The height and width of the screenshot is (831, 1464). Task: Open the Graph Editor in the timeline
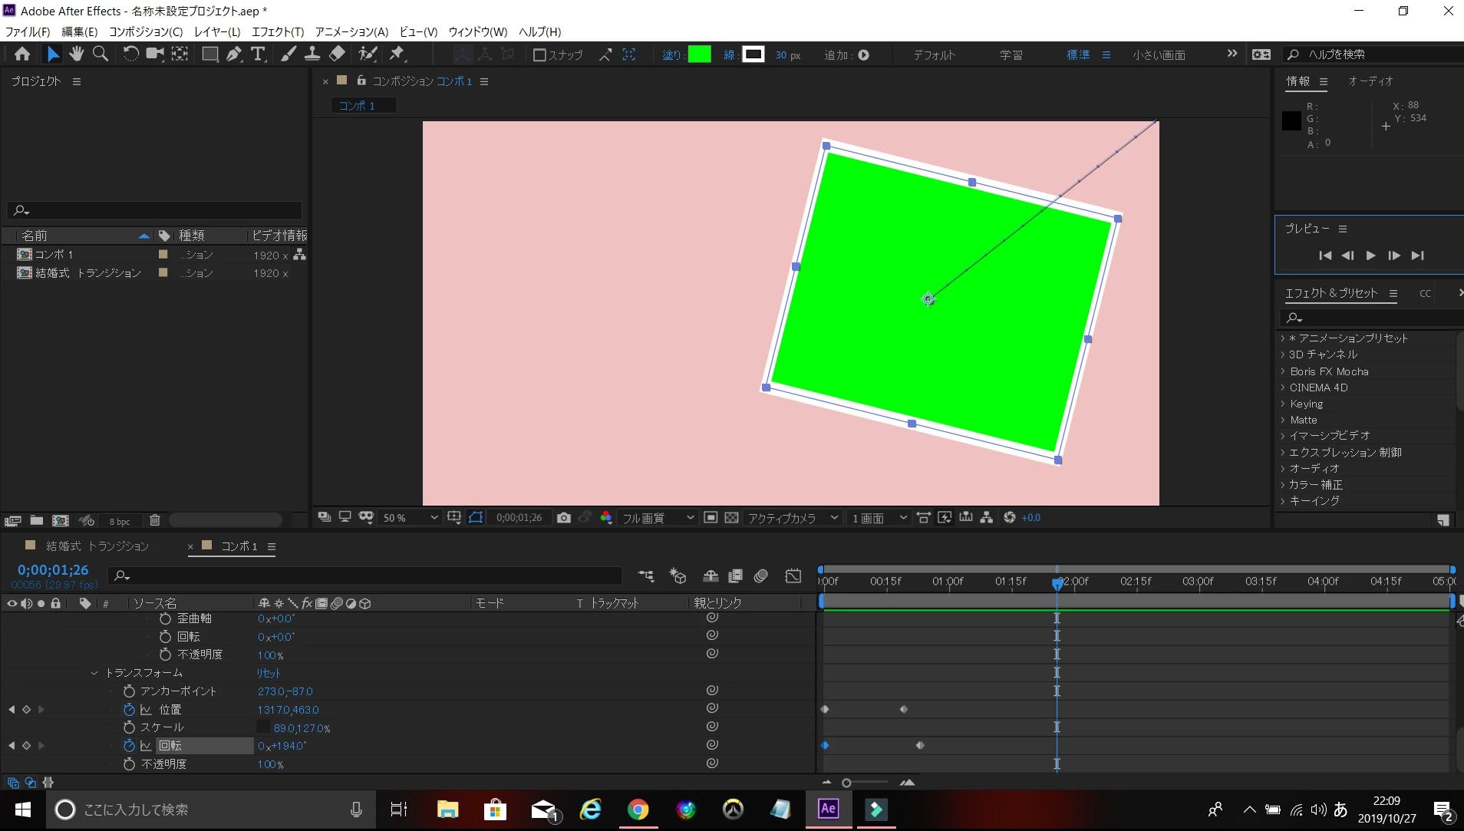793,575
